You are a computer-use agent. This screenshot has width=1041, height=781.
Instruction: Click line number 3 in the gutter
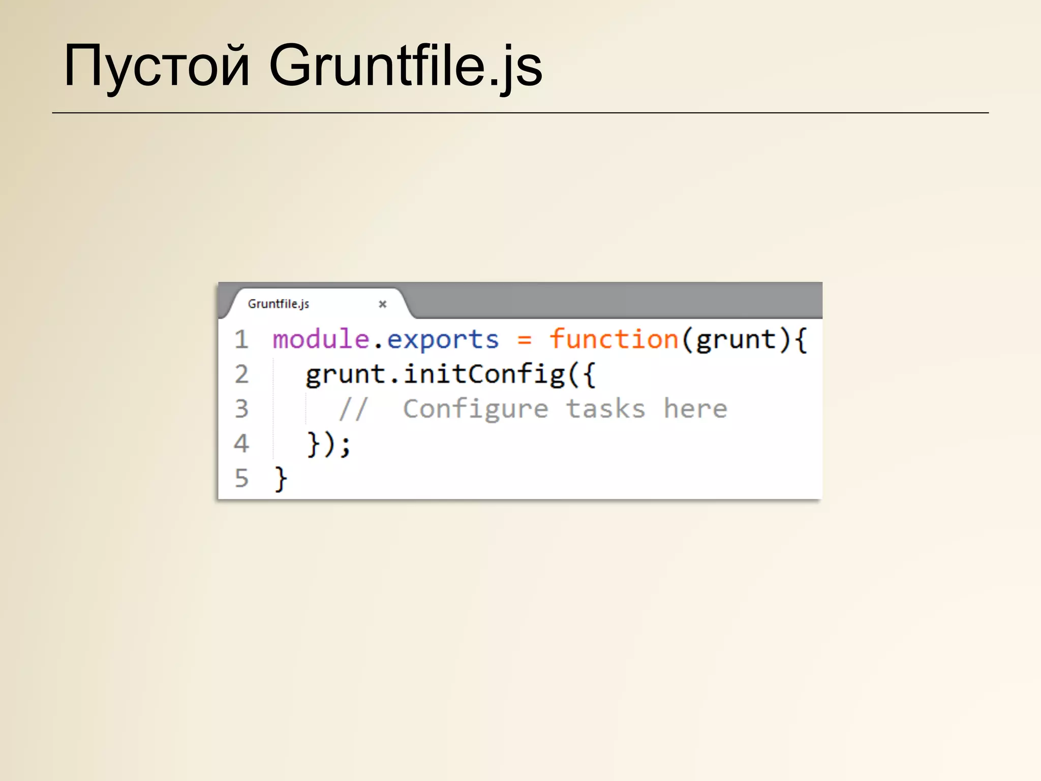(x=241, y=409)
